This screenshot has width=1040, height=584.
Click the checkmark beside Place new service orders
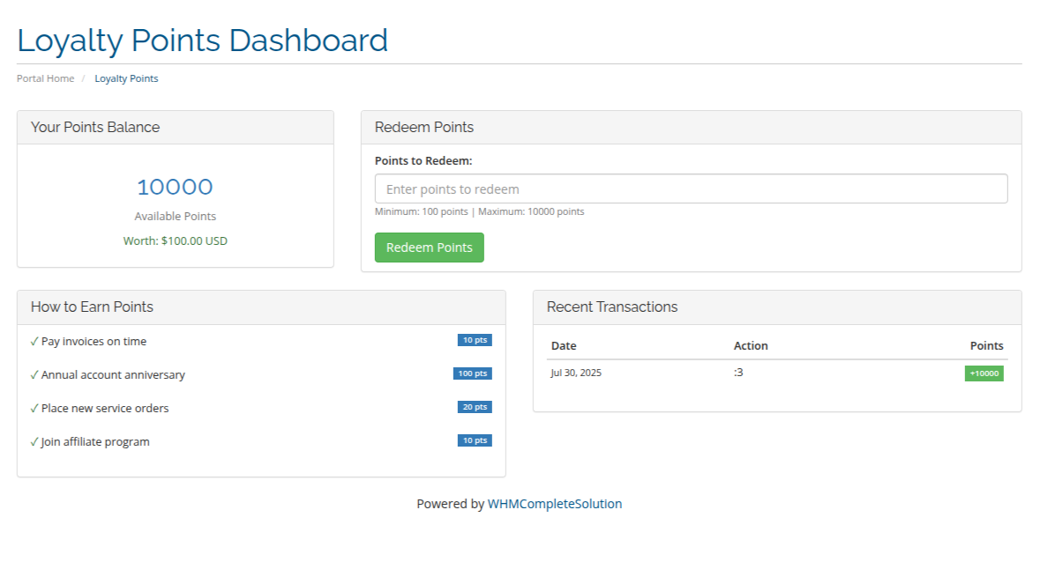34,409
